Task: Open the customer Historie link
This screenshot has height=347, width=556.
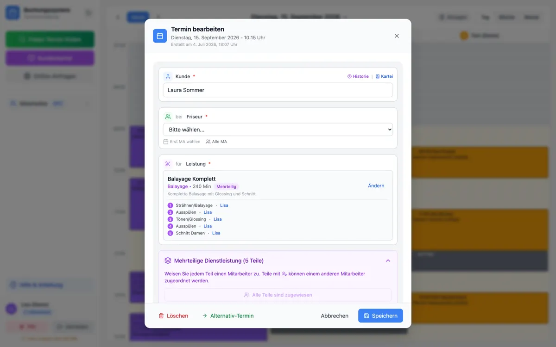Action: tap(358, 76)
